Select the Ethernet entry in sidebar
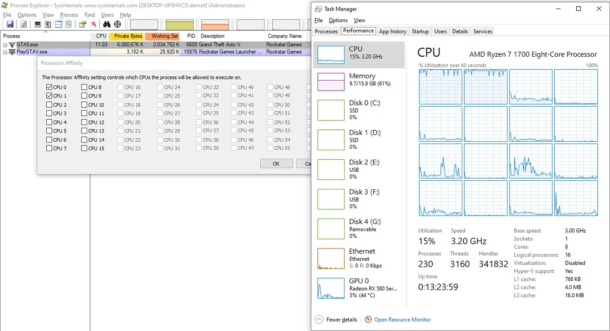Viewport: 610px width, 331px height. pyautogui.click(x=358, y=258)
